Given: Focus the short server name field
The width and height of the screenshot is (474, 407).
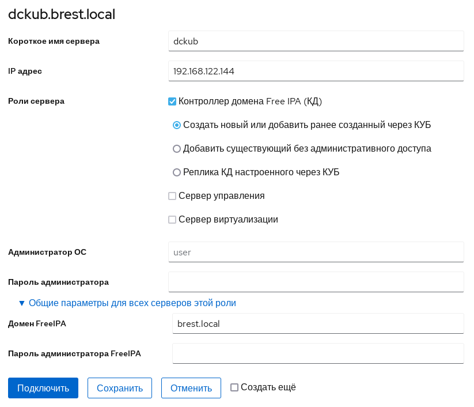Looking at the screenshot, I should (316, 41).
